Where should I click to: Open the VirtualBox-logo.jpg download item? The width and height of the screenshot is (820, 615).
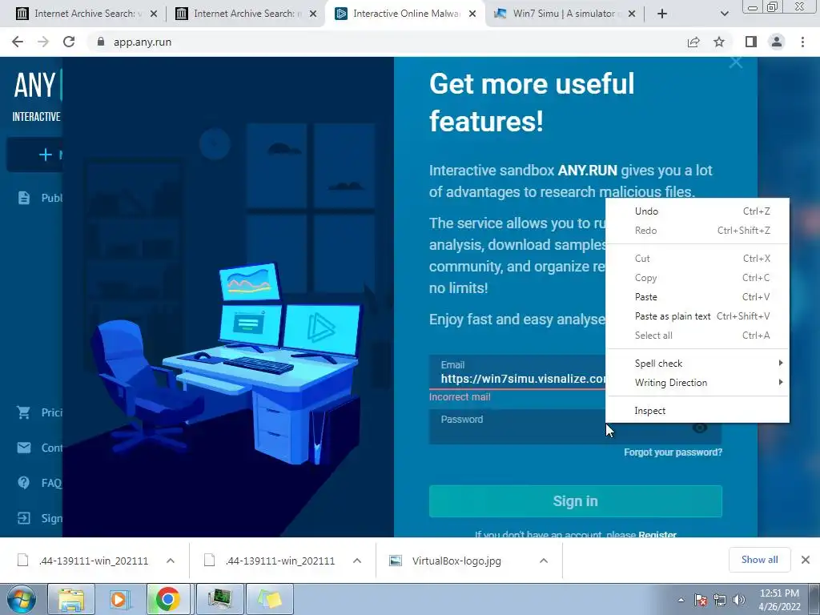pyautogui.click(x=456, y=561)
